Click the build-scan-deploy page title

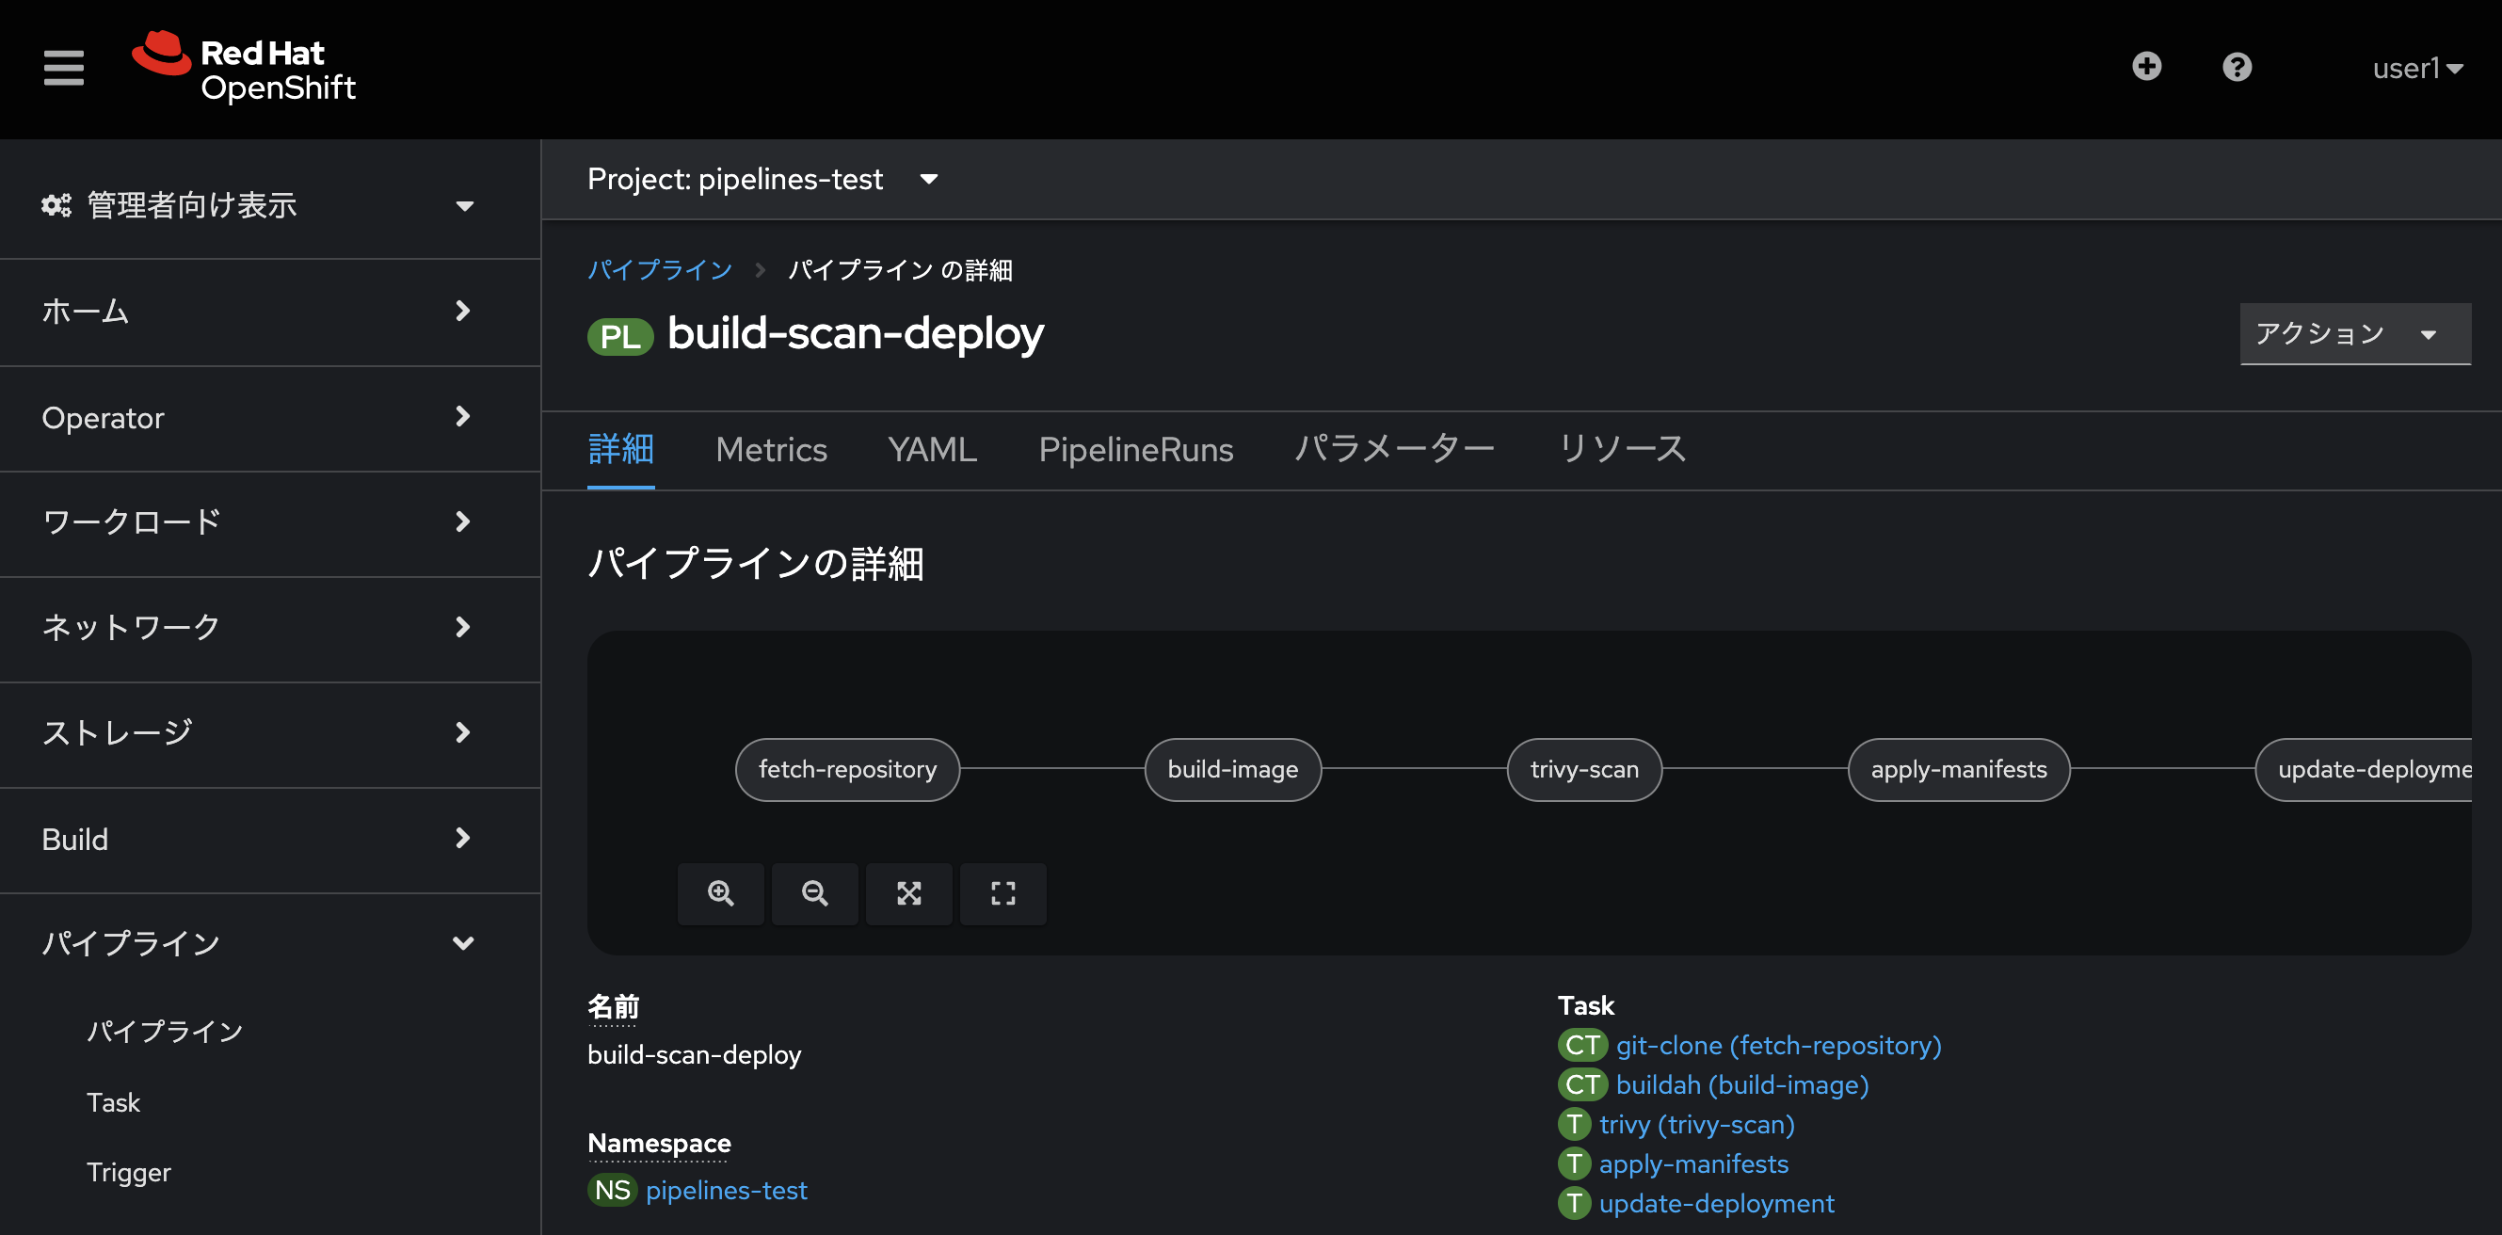856,334
